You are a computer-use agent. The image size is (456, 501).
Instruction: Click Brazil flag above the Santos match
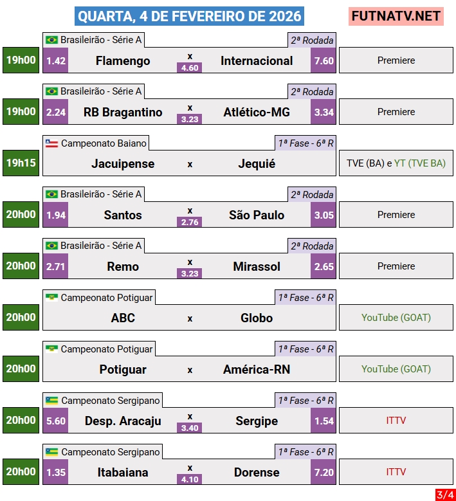point(51,195)
